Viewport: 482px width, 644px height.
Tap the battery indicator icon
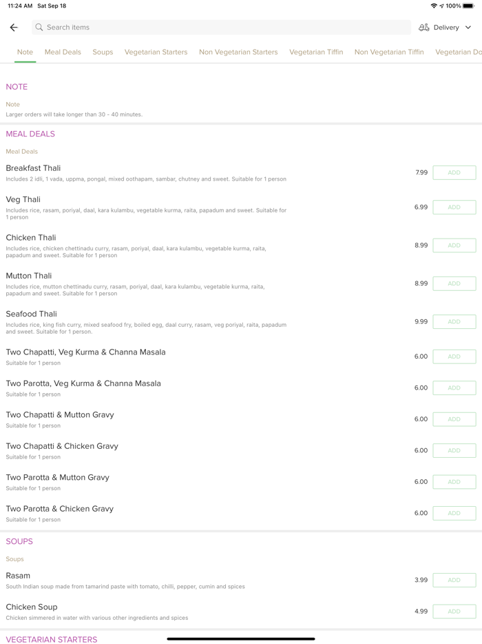coord(468,6)
